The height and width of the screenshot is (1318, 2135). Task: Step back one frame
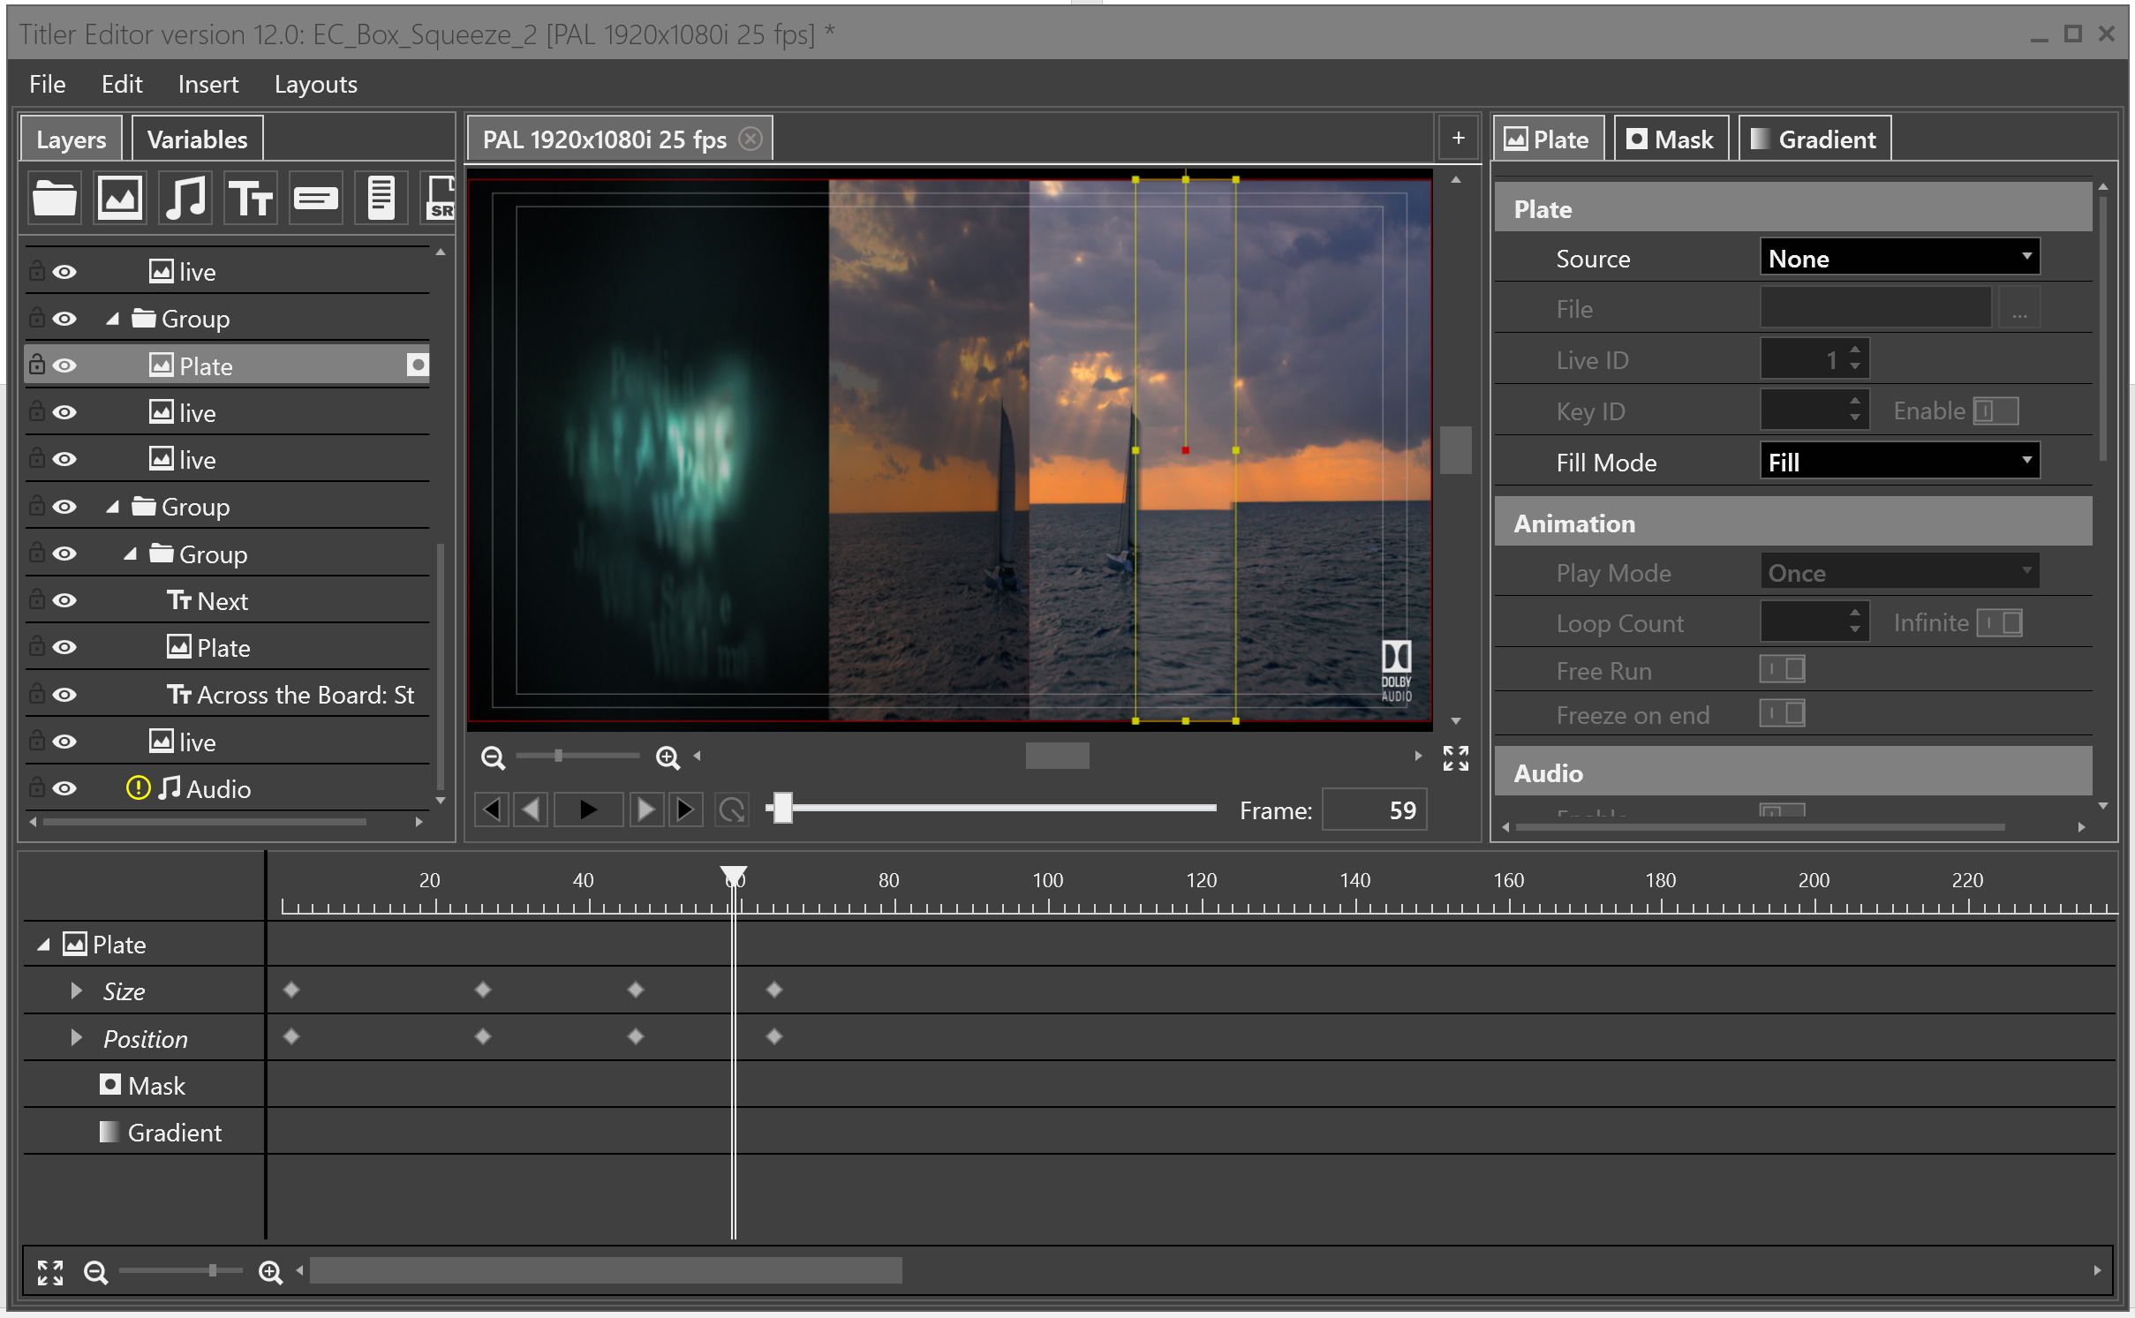[x=531, y=810]
